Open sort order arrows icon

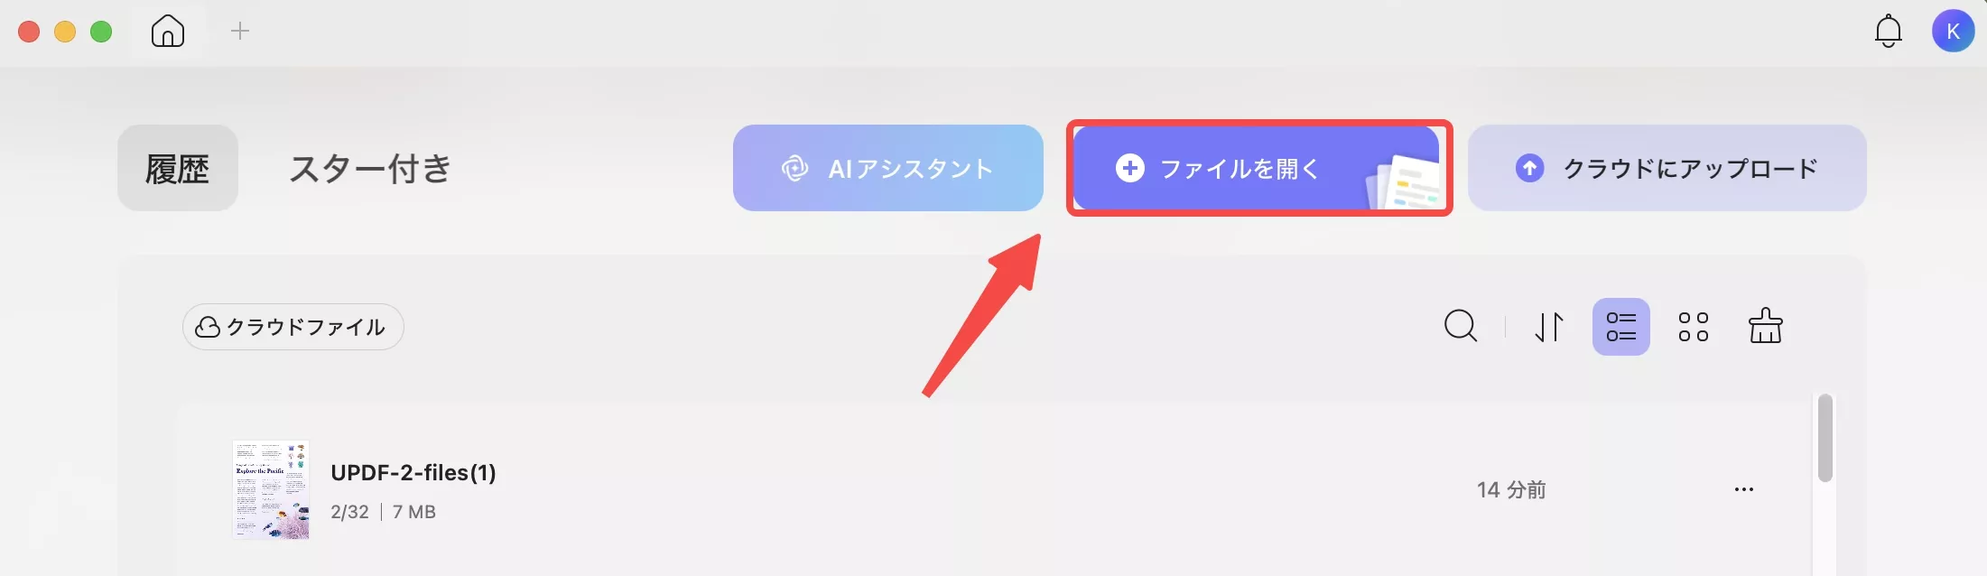click(1549, 326)
